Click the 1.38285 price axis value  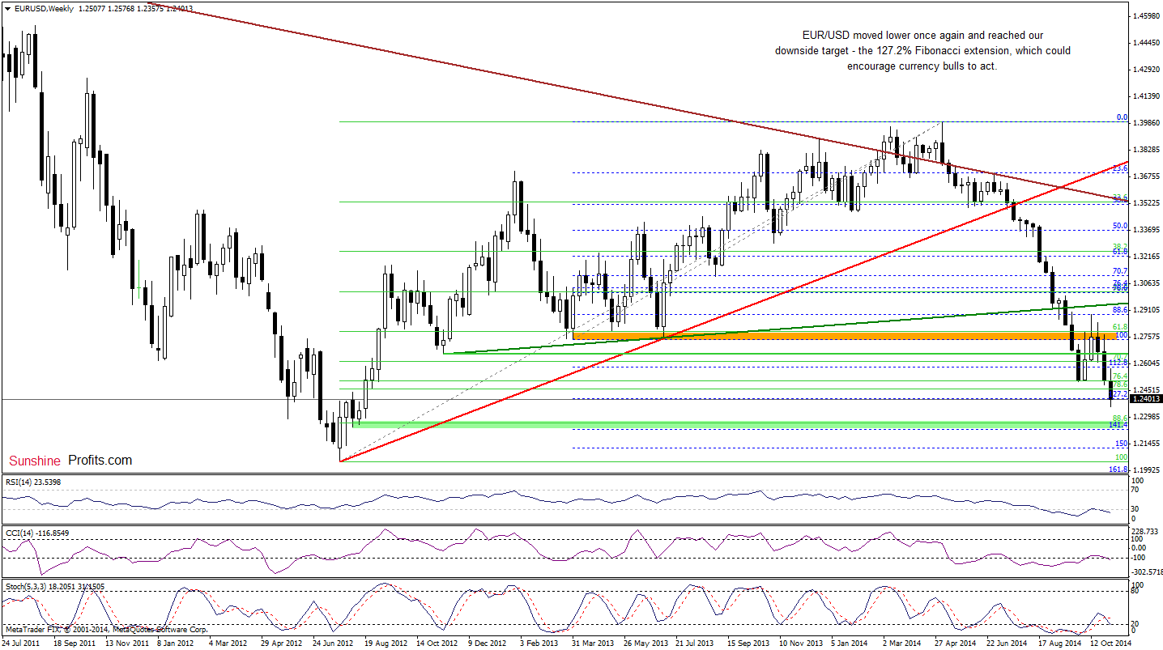pos(1147,149)
